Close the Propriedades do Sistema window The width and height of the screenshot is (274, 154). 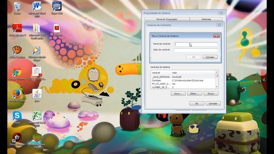(x=221, y=13)
